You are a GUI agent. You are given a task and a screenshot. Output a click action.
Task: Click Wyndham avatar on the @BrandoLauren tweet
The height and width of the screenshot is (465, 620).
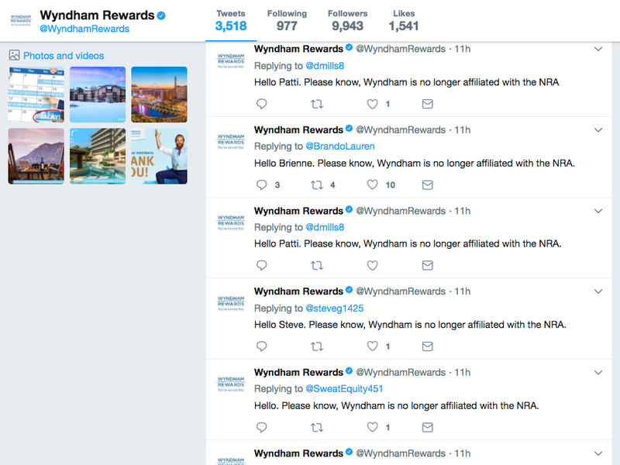click(231, 142)
